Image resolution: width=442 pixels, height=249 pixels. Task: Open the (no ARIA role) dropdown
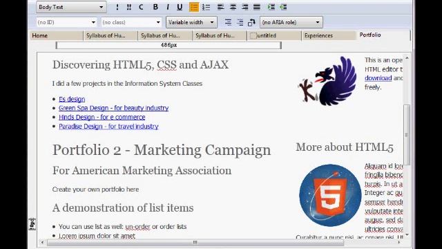pyautogui.click(x=291, y=22)
